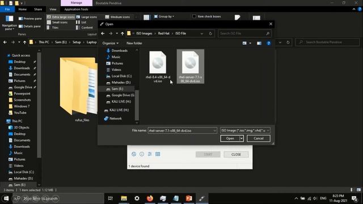Open Application Tools tab
Screen dimensions: 363x204
coord(76,9)
